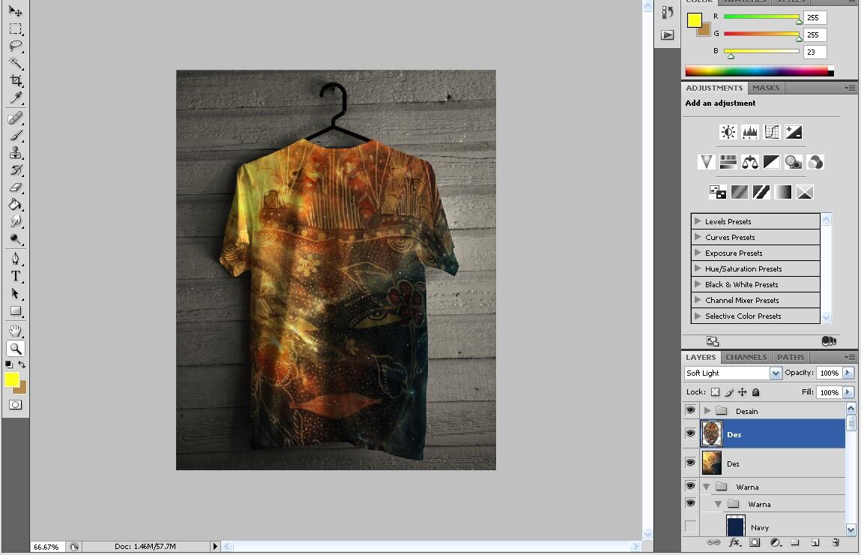Switch to the Paths tab
The image size is (861, 555).
pyautogui.click(x=790, y=357)
